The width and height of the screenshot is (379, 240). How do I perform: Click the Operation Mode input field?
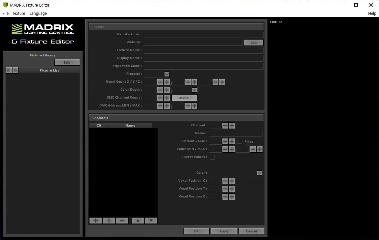[x=204, y=66]
